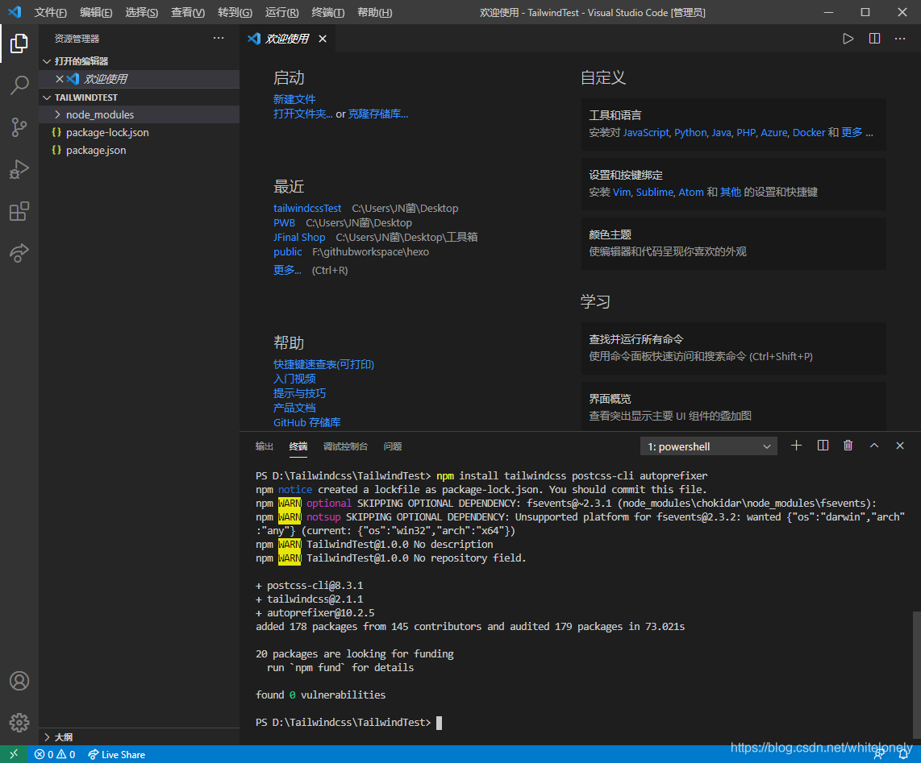The width and height of the screenshot is (921, 763).
Task: Close 欢迎使用 in the open editors list
Action: point(60,79)
